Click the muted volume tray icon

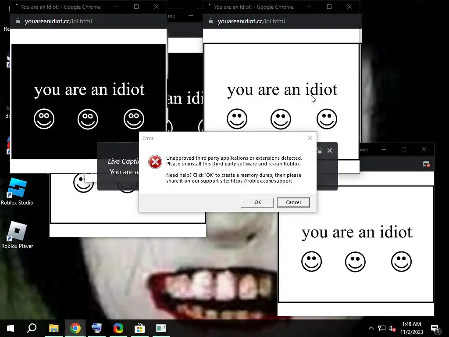coord(392,328)
